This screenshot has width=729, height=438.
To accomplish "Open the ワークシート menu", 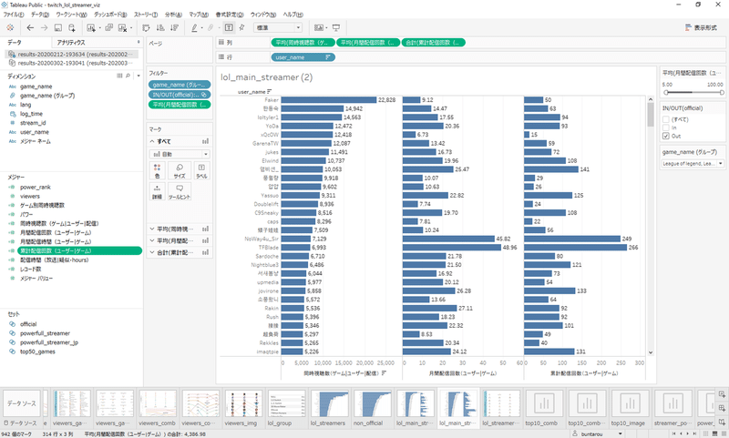I will coord(71,15).
